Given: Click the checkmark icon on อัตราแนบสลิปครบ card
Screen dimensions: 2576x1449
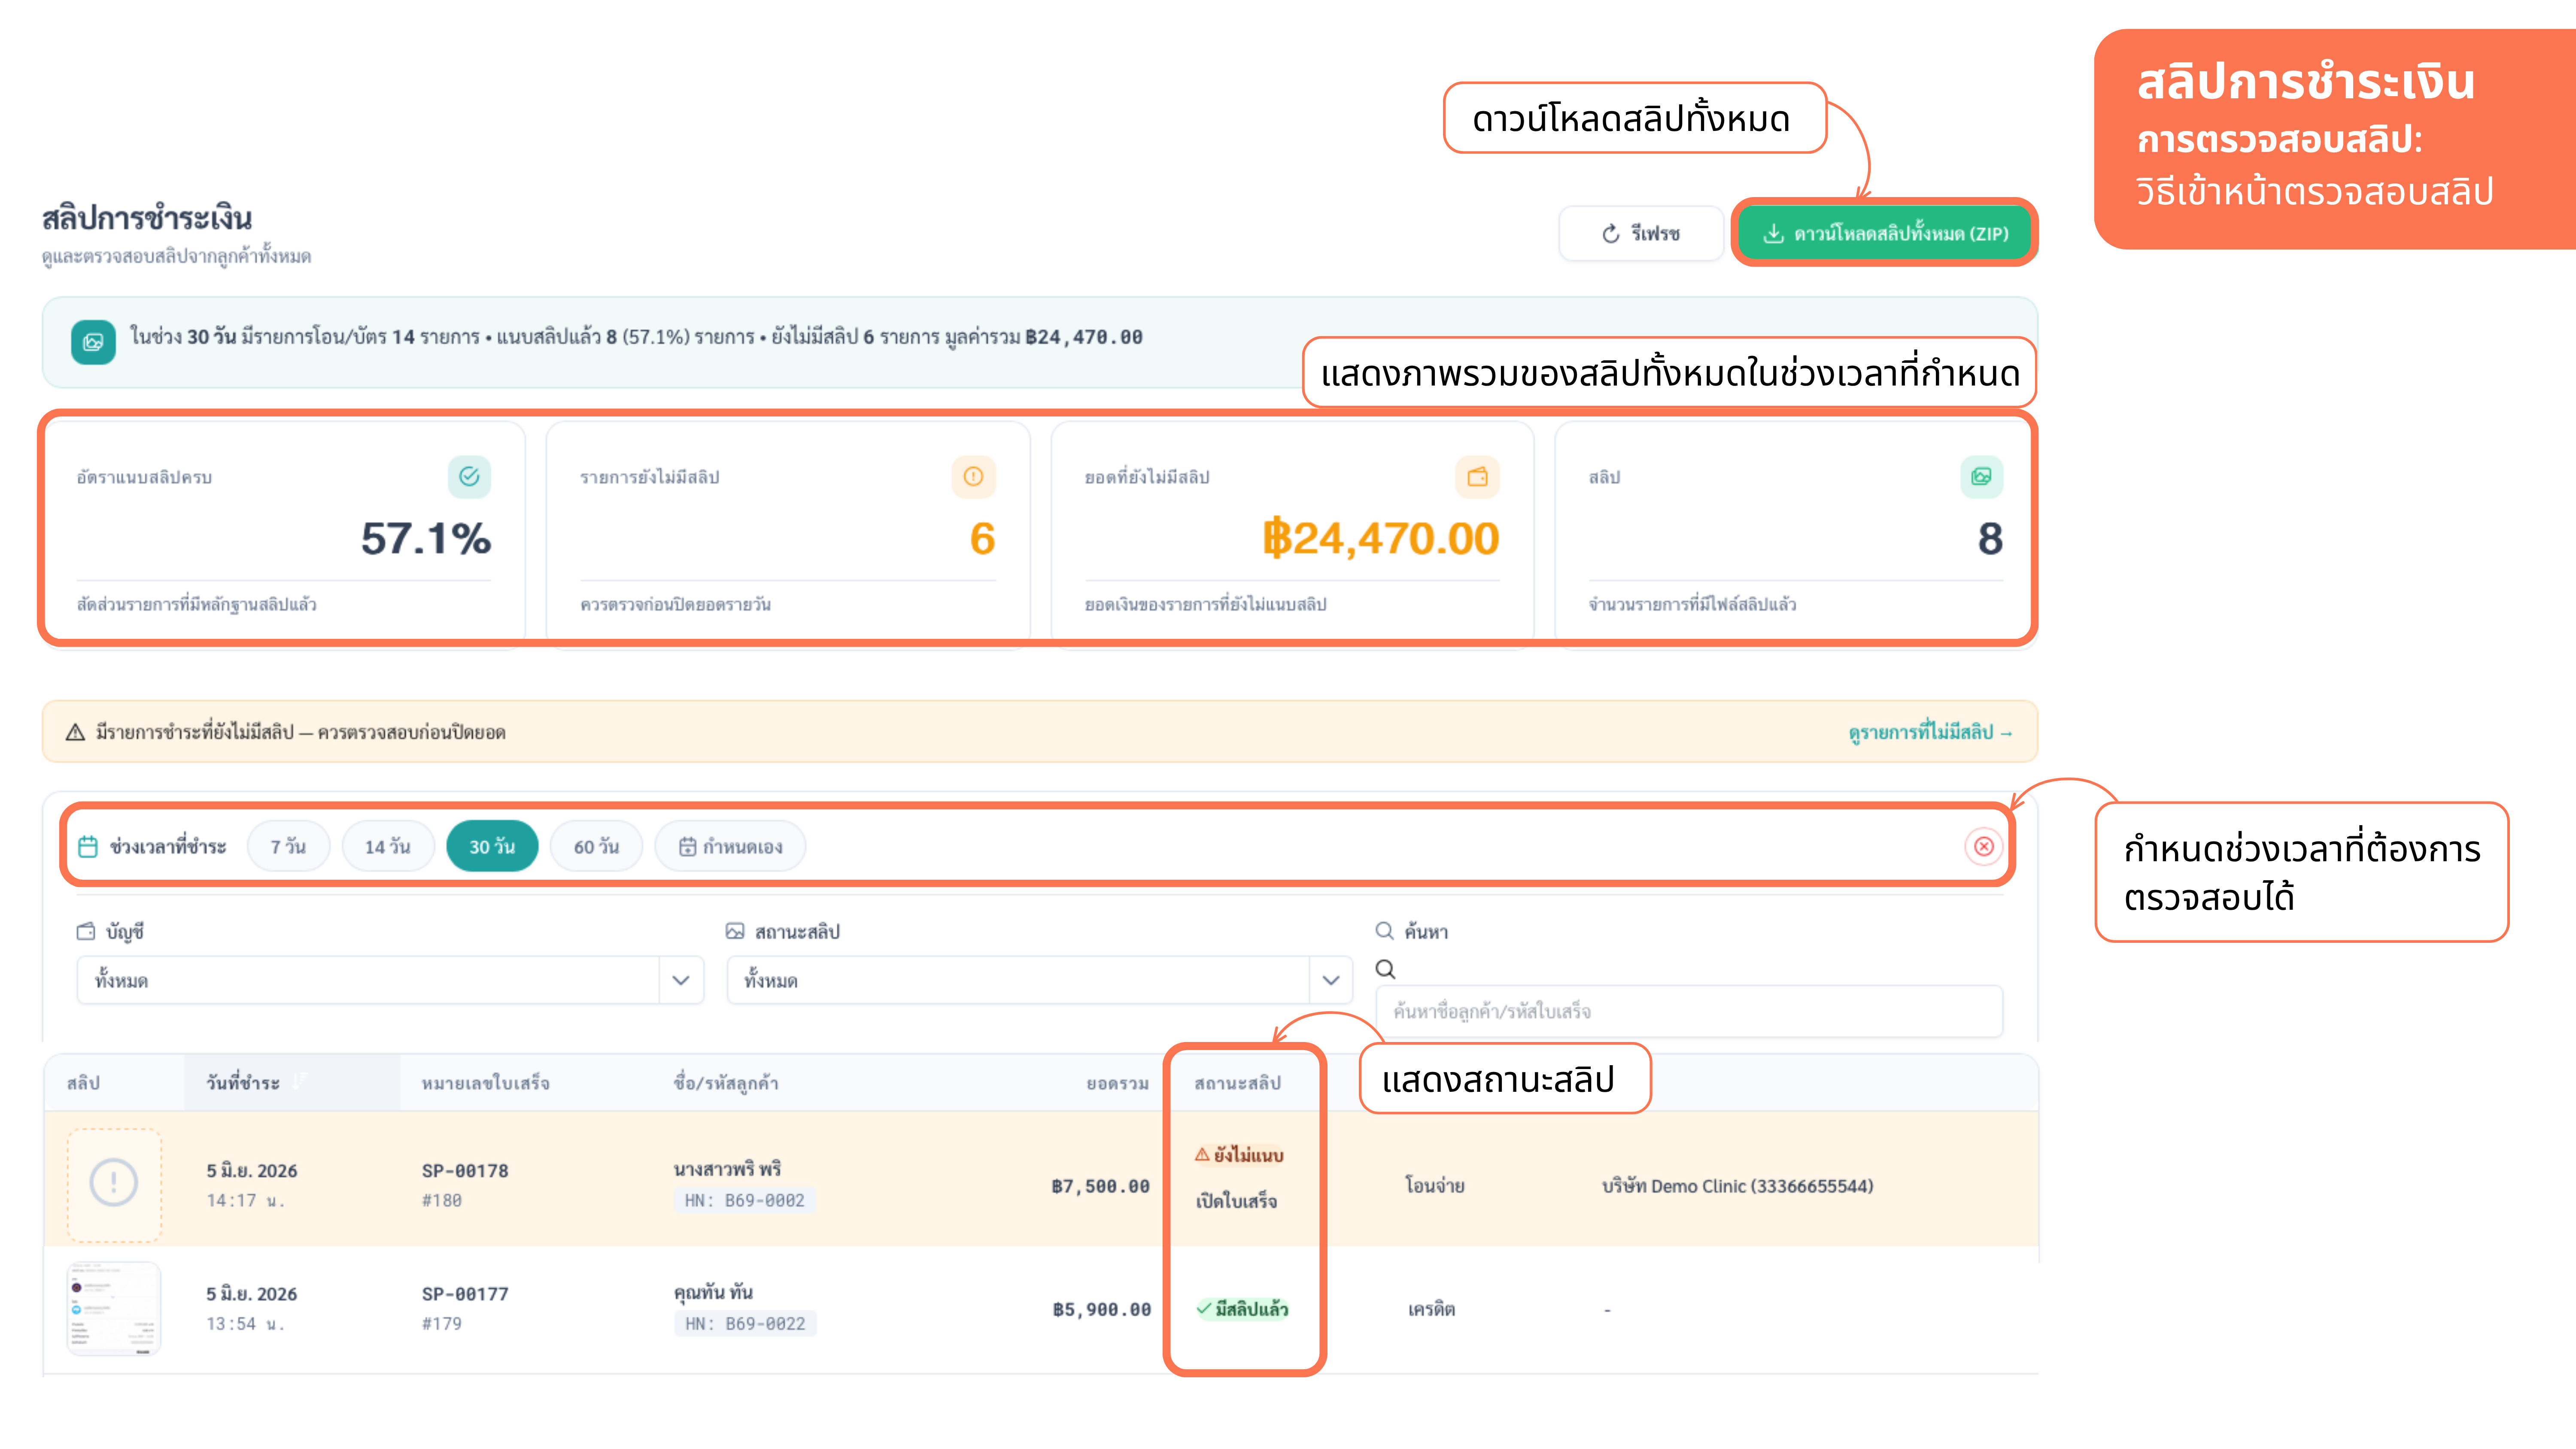Looking at the screenshot, I should point(469,477).
